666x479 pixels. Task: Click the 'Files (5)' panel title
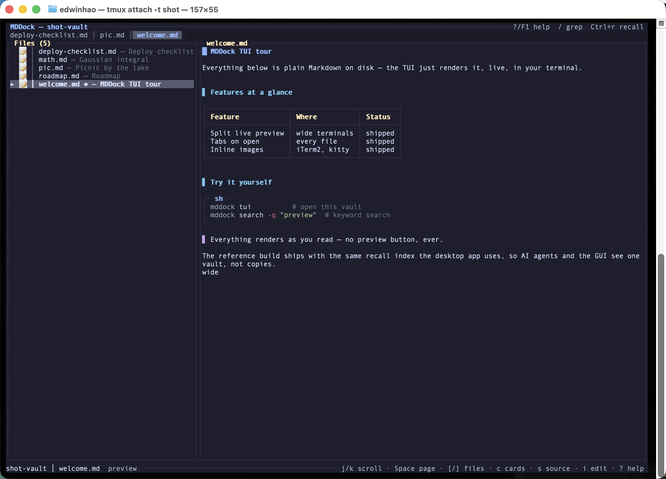point(32,43)
